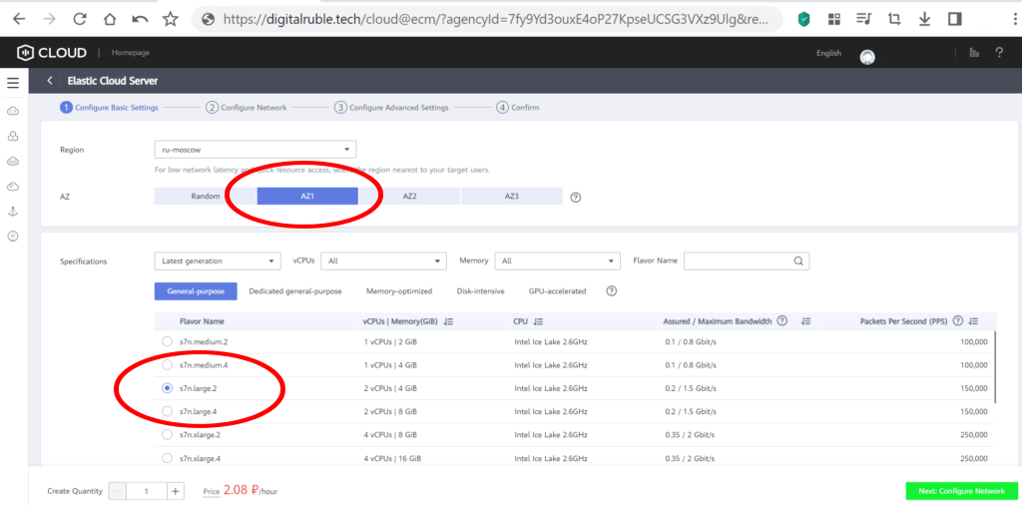
Task: Click the fourth sidebar cloud icon
Action: 12,187
